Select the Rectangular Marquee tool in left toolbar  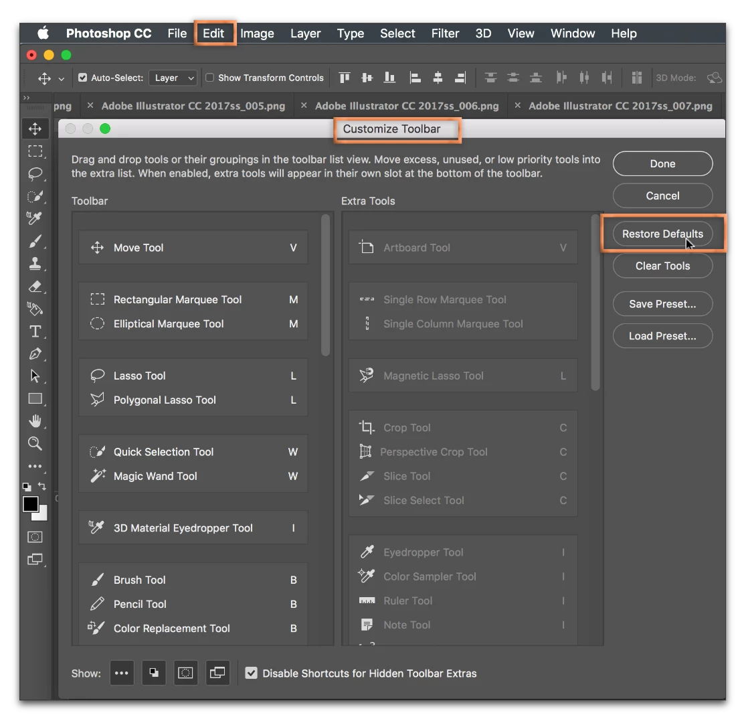tap(35, 151)
